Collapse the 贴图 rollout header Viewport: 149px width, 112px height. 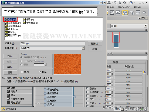[126, 62]
